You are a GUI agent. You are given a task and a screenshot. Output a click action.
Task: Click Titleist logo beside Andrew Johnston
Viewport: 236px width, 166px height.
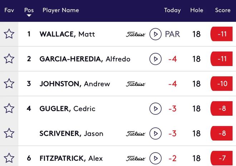click(x=136, y=84)
